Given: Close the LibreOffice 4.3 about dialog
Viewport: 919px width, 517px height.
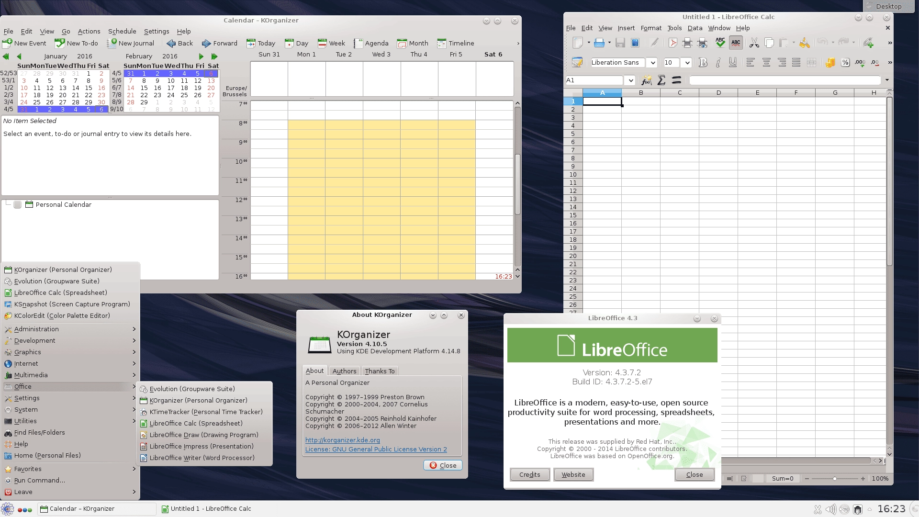Looking at the screenshot, I should click(x=695, y=475).
